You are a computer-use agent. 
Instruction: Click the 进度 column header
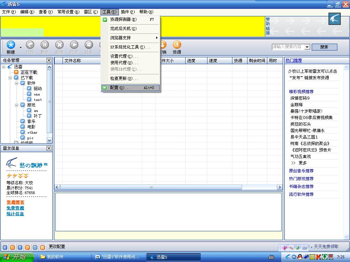click(x=196, y=61)
